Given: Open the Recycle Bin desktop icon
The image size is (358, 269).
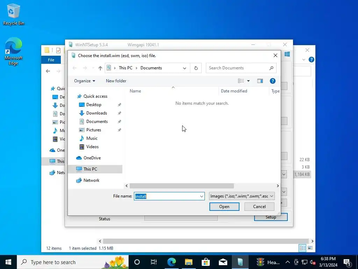Looking at the screenshot, I should (14, 14).
